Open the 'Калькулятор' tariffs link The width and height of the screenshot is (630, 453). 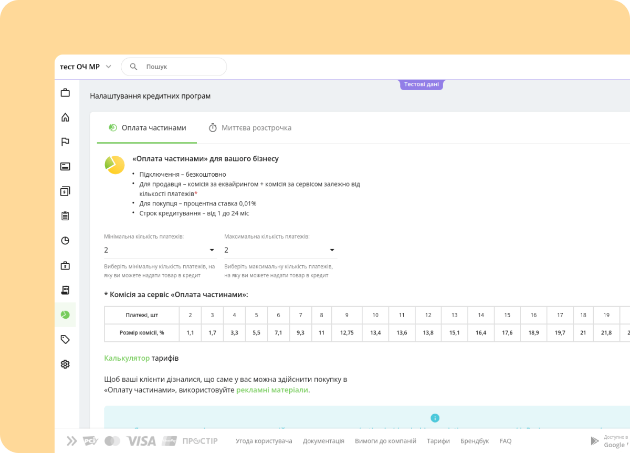(x=127, y=358)
